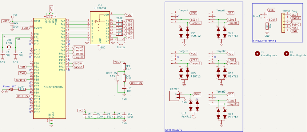Click the PB15 pin name on the STM32

pyautogui.click(x=38, y=112)
